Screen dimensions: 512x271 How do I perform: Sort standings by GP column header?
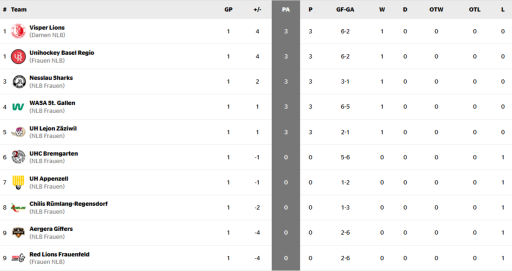pos(228,9)
